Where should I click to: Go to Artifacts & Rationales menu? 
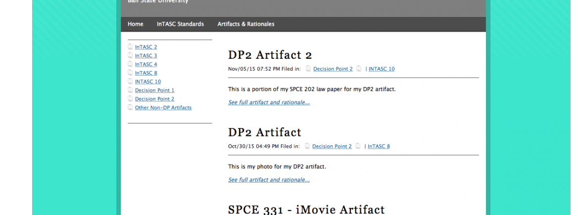245,24
